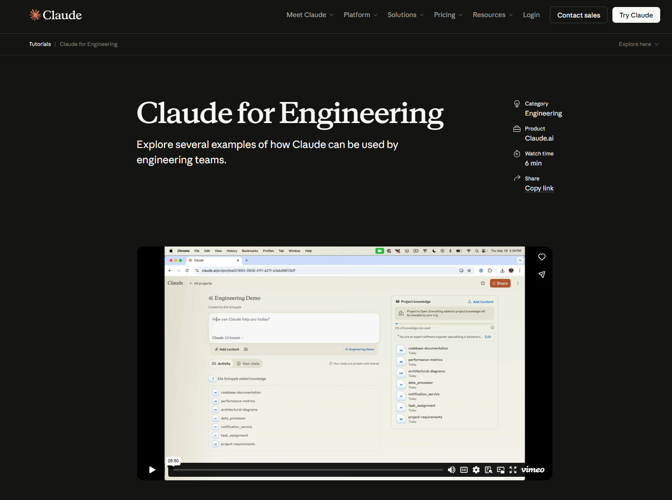Click the Category lightbulb icon
672x500 pixels.
[x=517, y=104]
